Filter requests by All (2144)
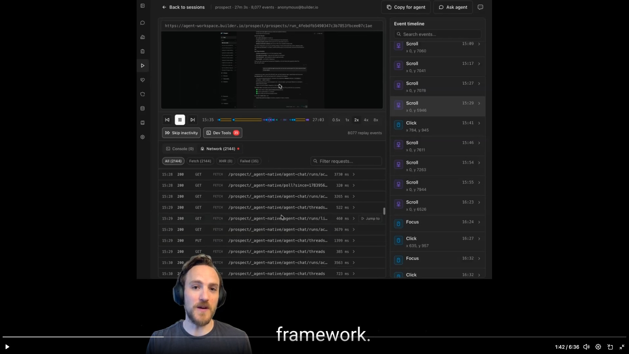 173,161
